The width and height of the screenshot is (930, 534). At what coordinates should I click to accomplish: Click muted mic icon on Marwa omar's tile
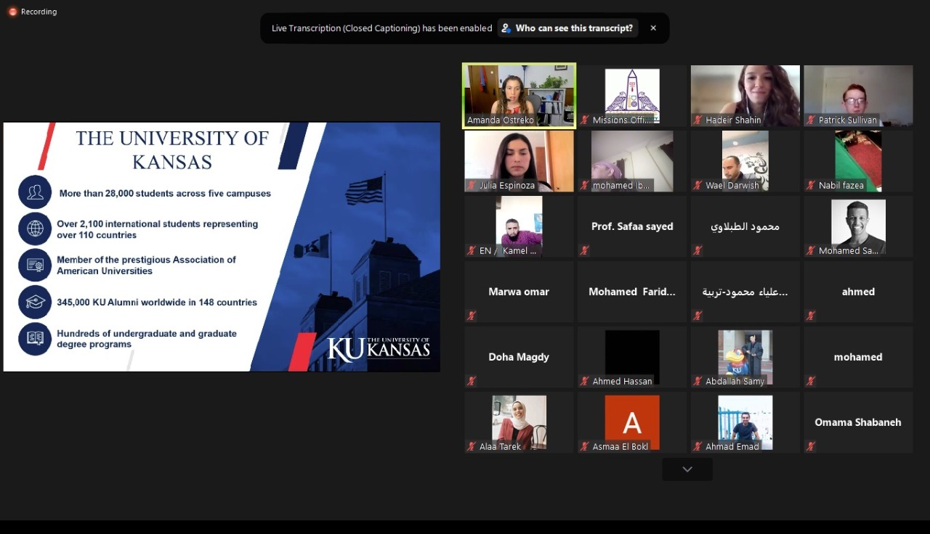pyautogui.click(x=472, y=316)
